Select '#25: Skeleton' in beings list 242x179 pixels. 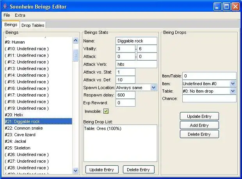tap(38, 148)
